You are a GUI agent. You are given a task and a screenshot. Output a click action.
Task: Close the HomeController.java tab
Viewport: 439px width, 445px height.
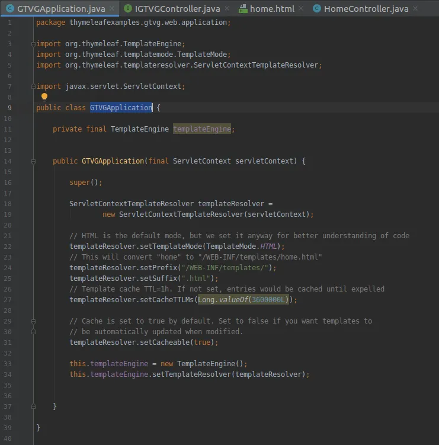[x=415, y=8]
